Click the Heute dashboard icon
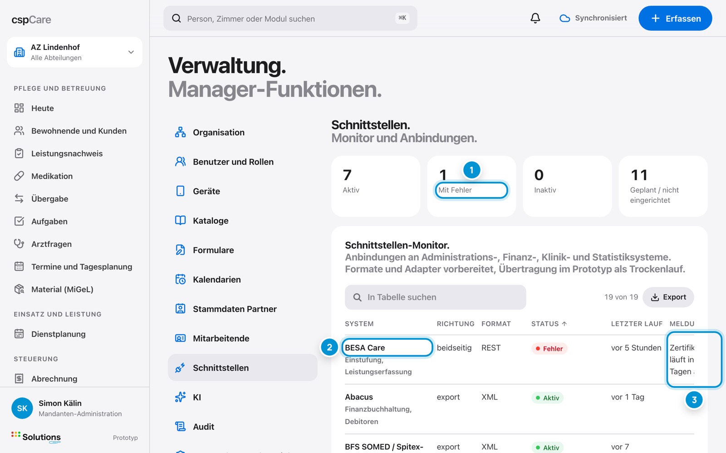The height and width of the screenshot is (453, 726). (19, 108)
